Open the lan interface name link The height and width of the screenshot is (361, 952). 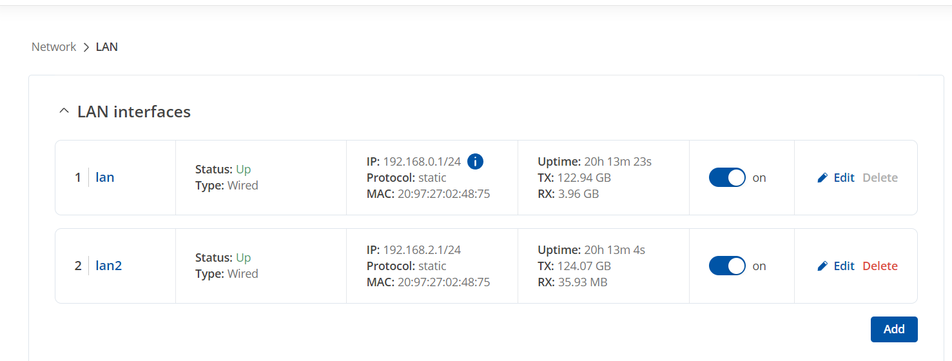(105, 177)
